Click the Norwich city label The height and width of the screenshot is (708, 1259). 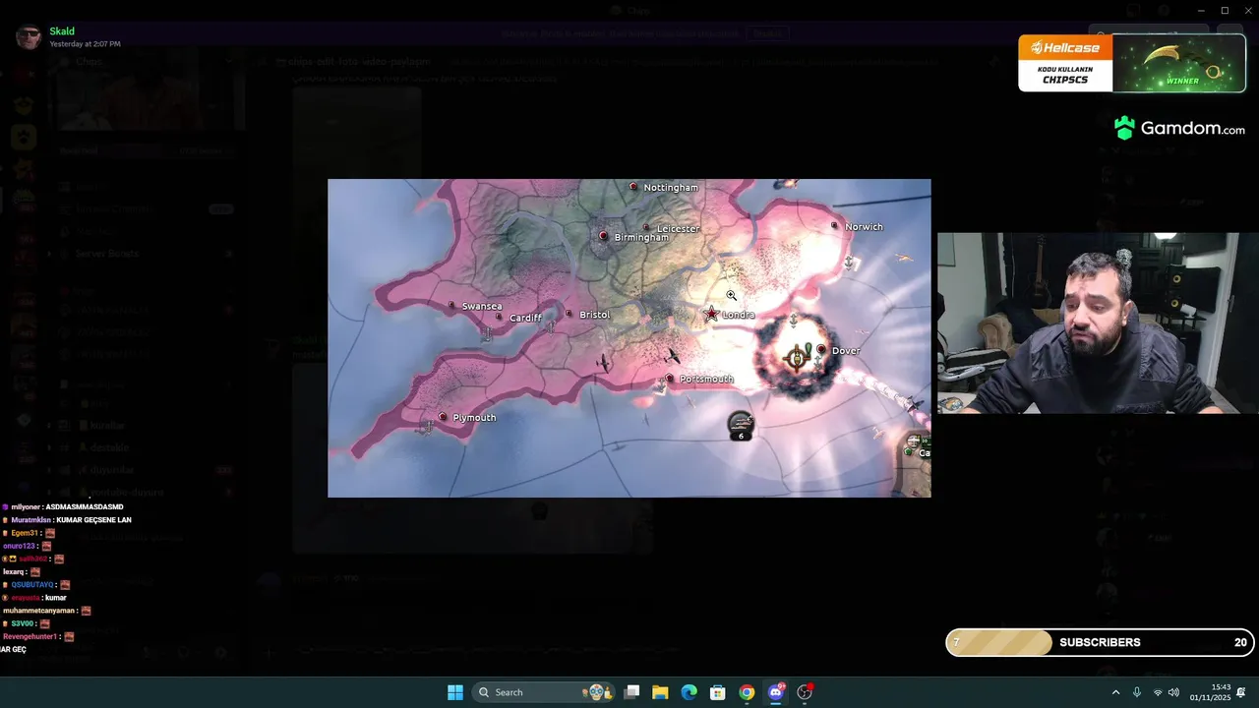pyautogui.click(x=864, y=226)
